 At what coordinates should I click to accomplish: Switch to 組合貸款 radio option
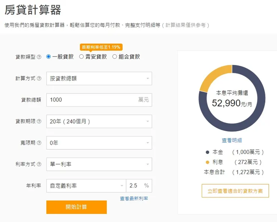[115, 57]
